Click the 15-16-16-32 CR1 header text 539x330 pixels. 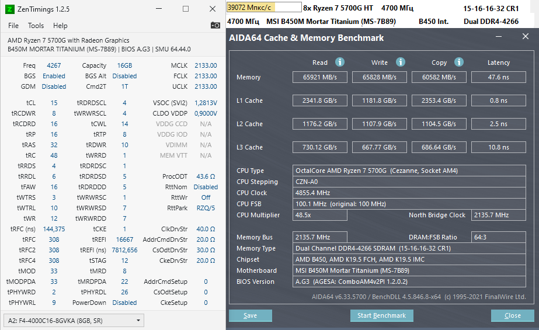[x=491, y=8]
